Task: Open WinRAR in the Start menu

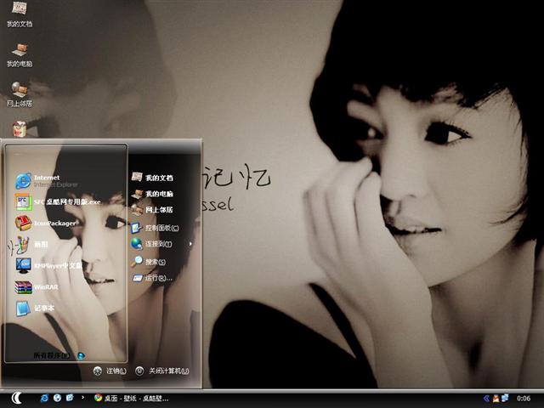Action: coord(37,287)
